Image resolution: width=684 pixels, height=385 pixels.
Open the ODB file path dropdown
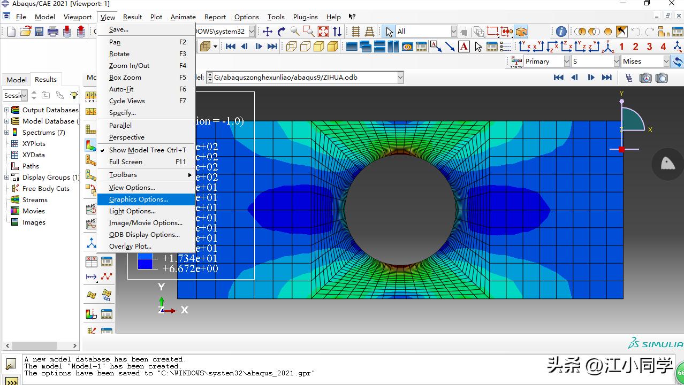400,78
